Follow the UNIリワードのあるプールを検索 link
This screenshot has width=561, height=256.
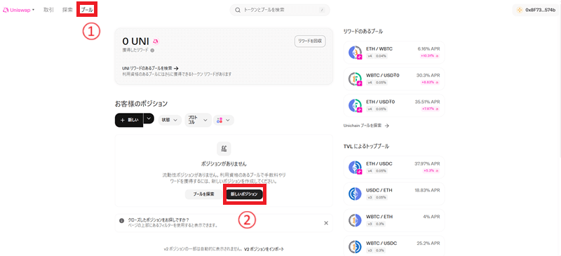(150, 68)
